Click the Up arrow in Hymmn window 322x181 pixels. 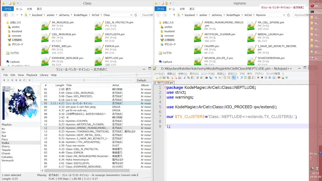[174, 15]
